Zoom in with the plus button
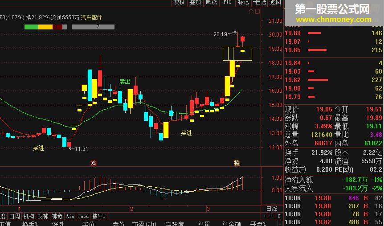The height and width of the screenshot is (226, 384). 265,216
